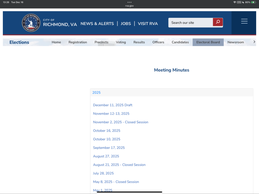Go to the Elections Home tab
Screen dimensions: 259x194
[x=56, y=42]
